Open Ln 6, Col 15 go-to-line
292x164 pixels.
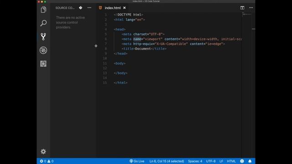click(167, 161)
